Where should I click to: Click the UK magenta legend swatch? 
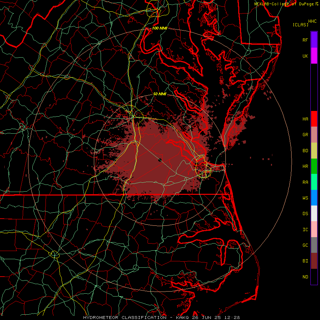[x=314, y=56]
